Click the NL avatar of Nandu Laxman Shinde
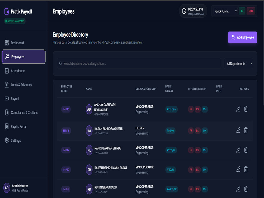264x198 pixels. tap(89, 150)
